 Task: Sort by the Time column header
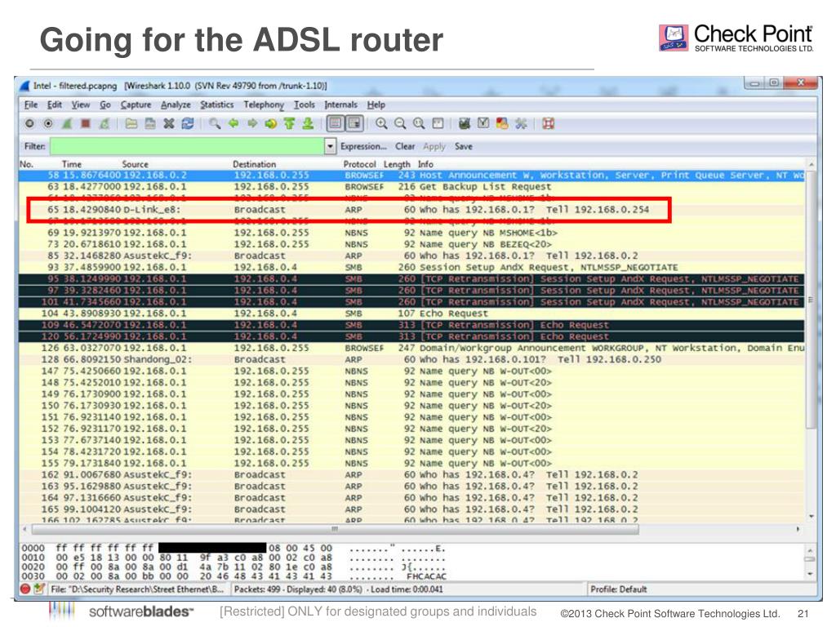72,164
